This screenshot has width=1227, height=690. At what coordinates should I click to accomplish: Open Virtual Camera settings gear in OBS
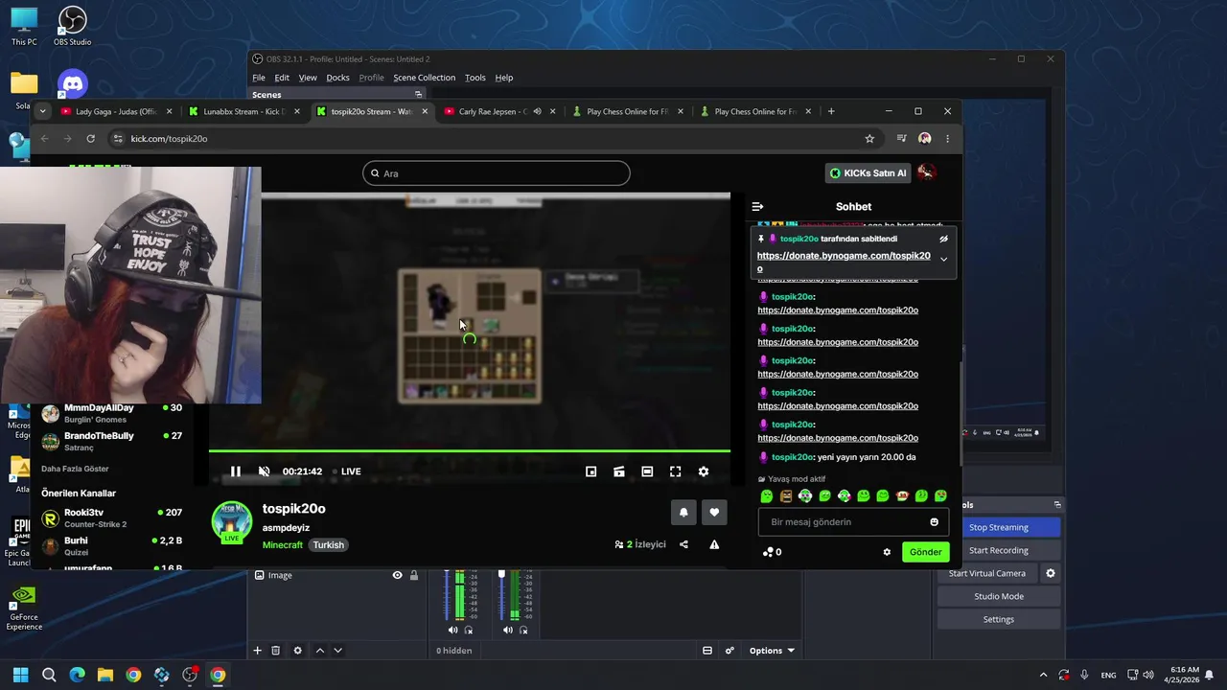(x=1051, y=573)
